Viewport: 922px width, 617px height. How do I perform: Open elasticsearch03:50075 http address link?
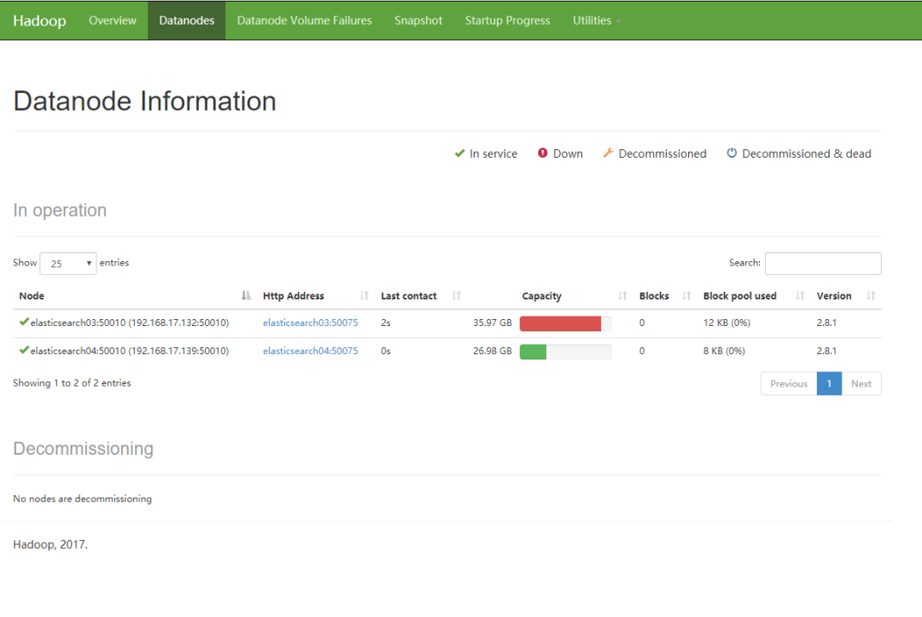click(x=311, y=323)
